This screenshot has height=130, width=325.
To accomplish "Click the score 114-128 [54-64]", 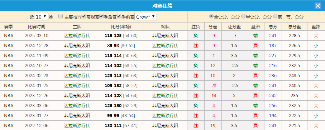I will (x=121, y=95).
